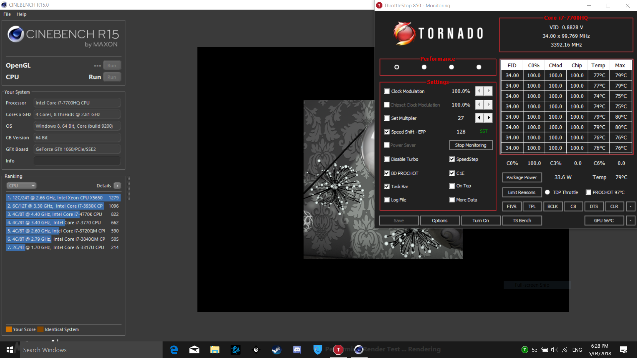
Task: Open Cinebench File menu
Action: tap(7, 14)
